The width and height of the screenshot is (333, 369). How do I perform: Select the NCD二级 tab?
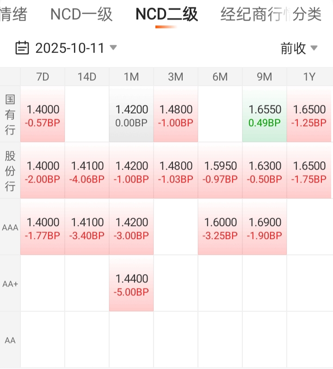[166, 14]
